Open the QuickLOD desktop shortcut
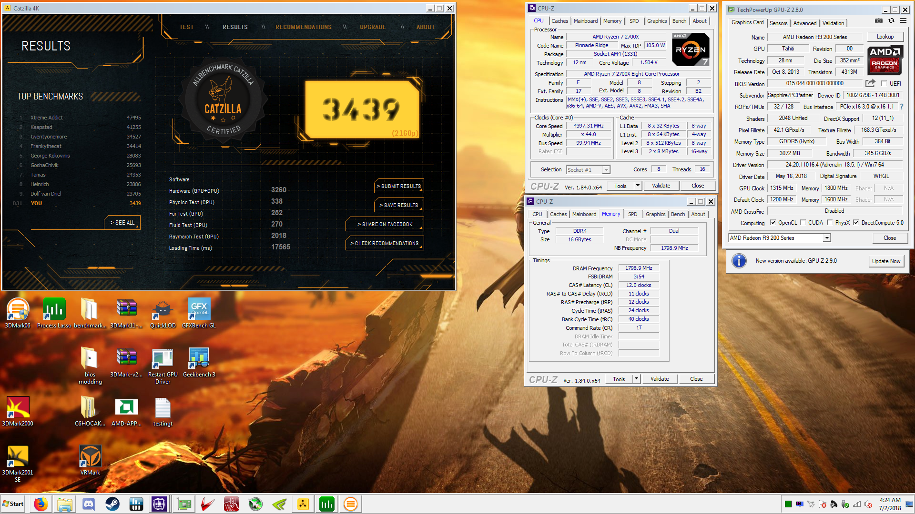Screen dimensions: 915x514 pyautogui.click(x=163, y=313)
